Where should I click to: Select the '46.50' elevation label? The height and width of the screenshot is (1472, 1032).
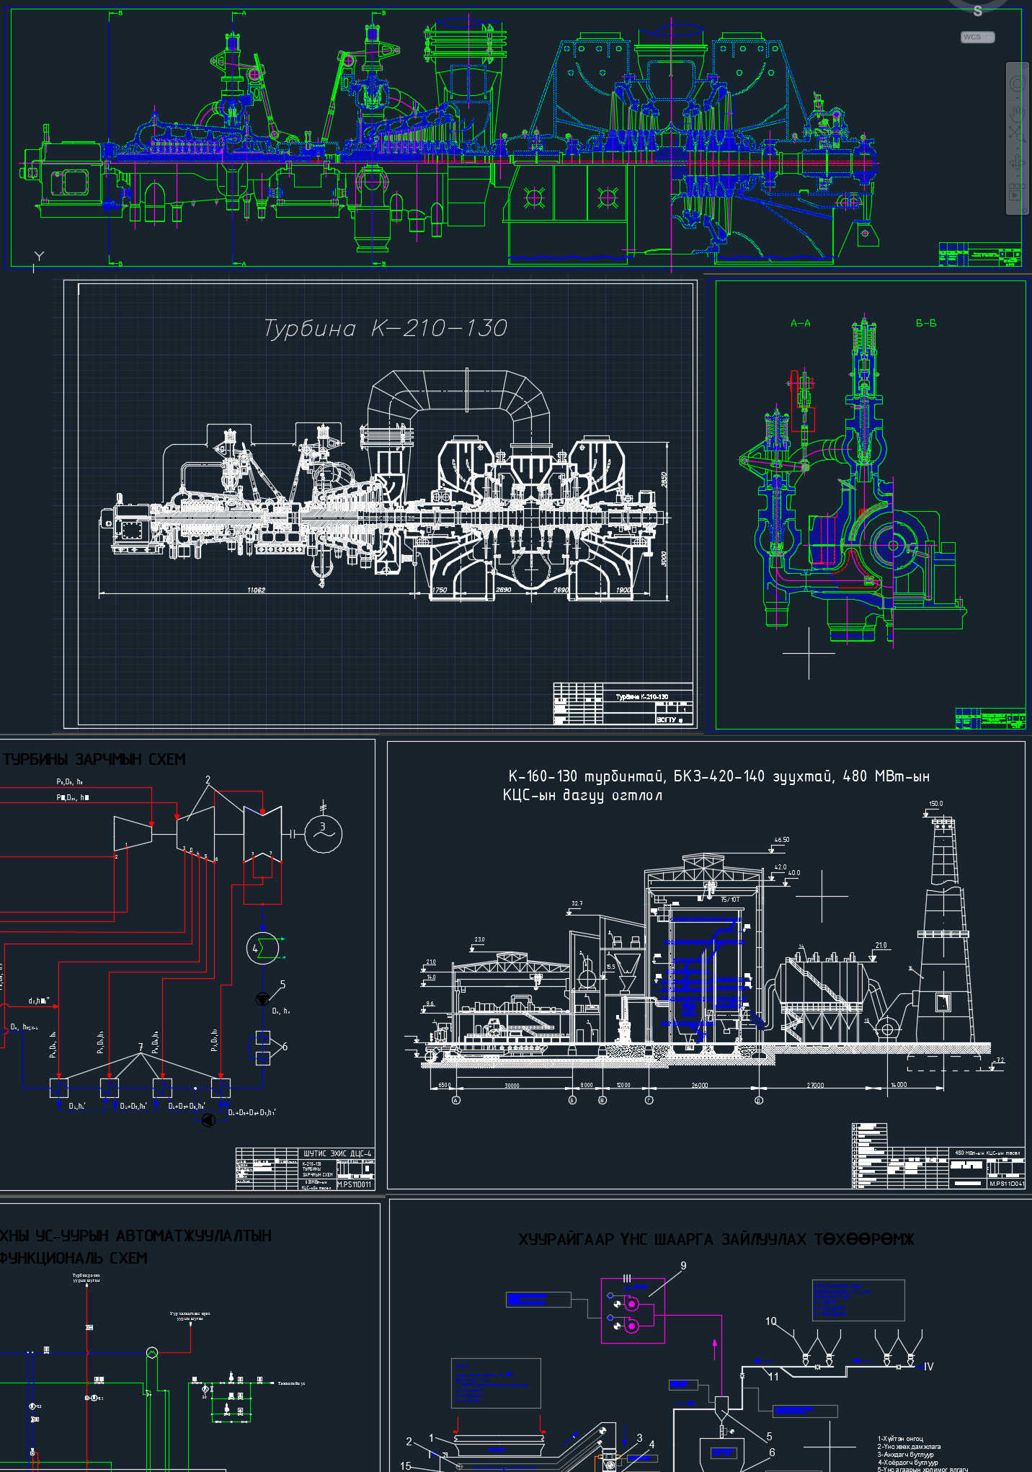tap(781, 840)
